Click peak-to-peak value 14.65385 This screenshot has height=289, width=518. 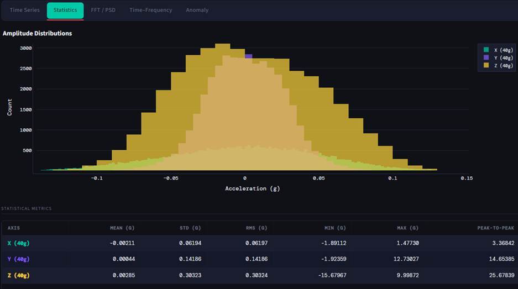click(x=501, y=259)
